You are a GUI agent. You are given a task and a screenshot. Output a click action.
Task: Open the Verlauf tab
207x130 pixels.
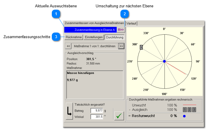[131, 23]
